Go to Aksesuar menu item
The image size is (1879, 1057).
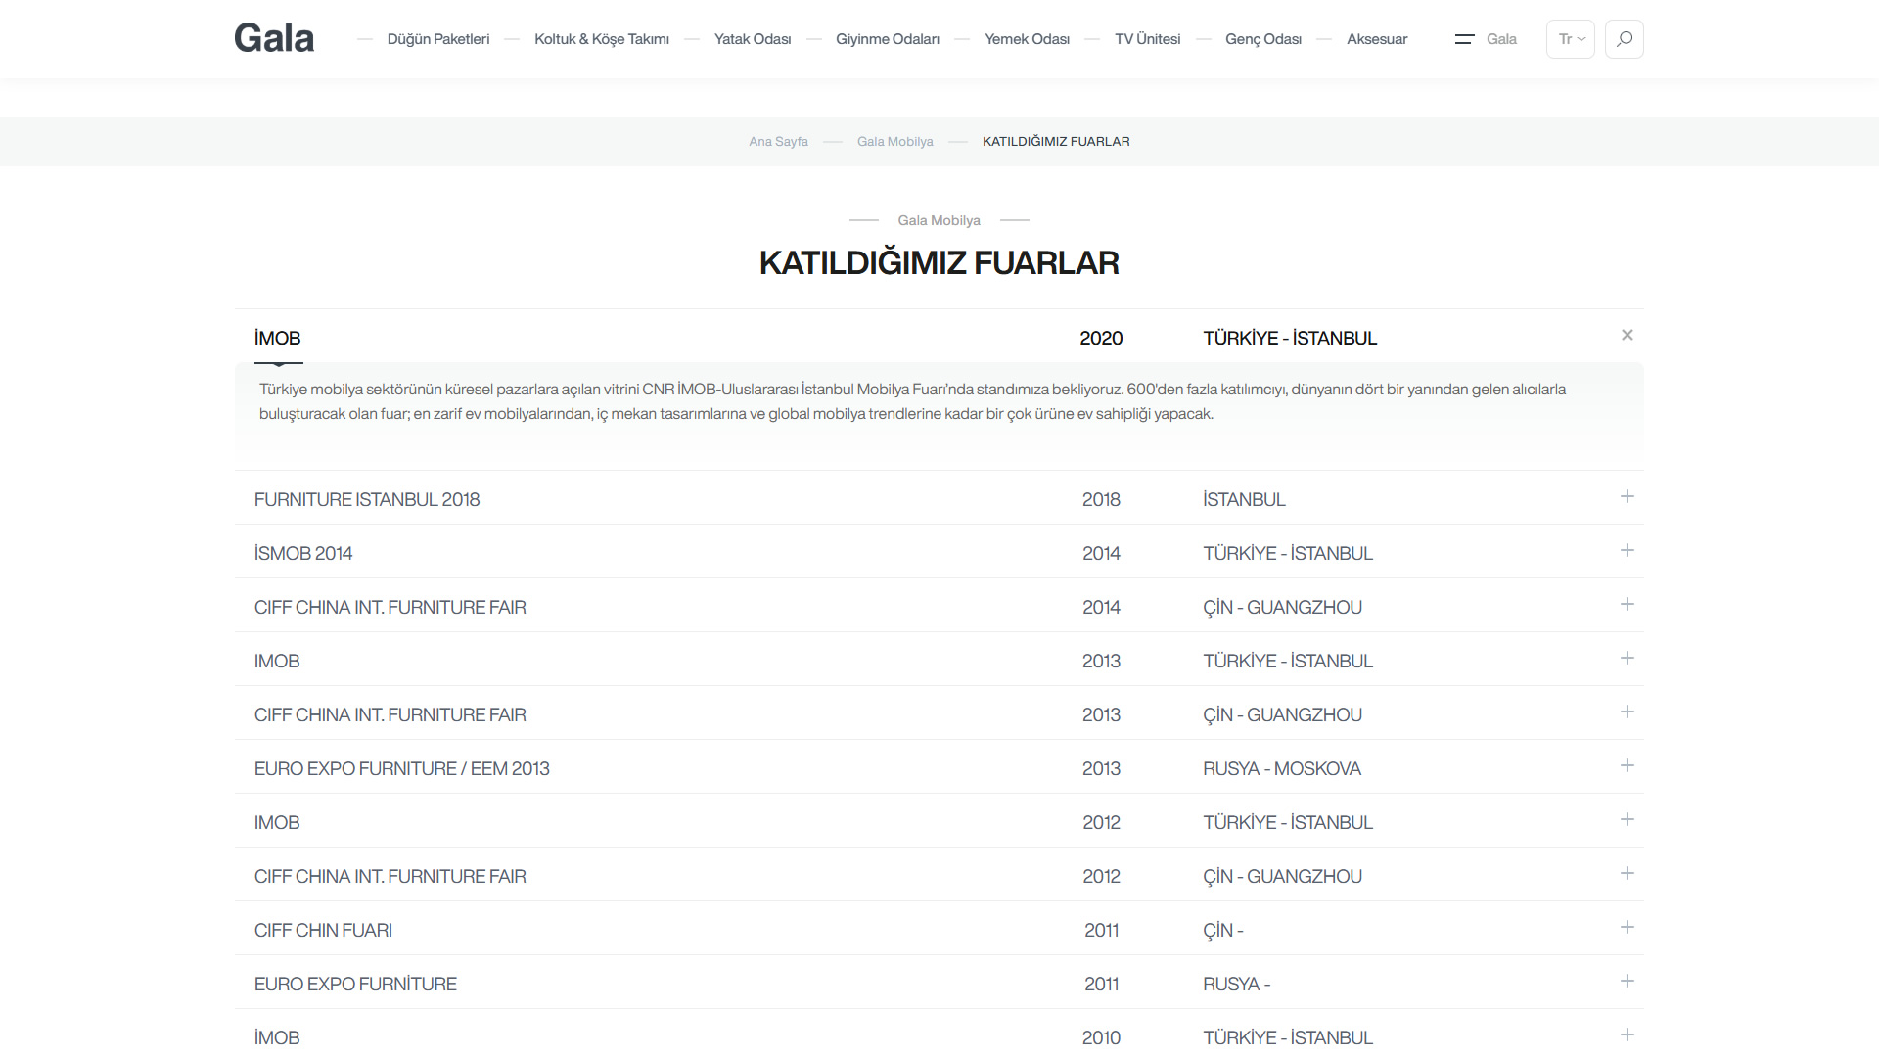click(1376, 39)
